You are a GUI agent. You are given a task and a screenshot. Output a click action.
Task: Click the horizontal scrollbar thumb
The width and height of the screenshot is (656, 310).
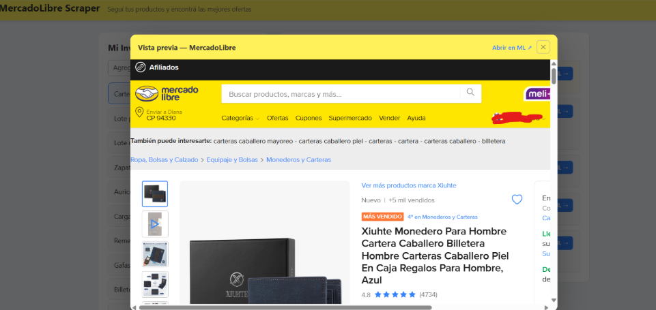coord(285,307)
